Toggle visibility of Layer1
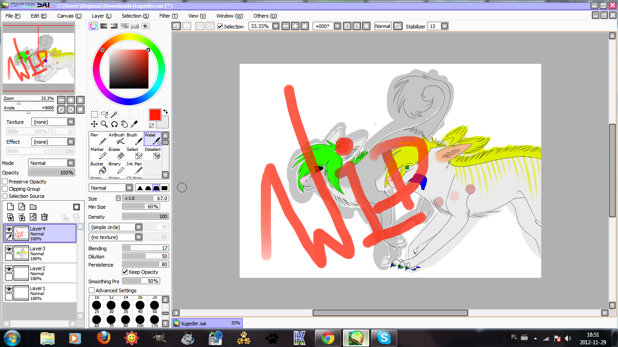 pos(9,289)
